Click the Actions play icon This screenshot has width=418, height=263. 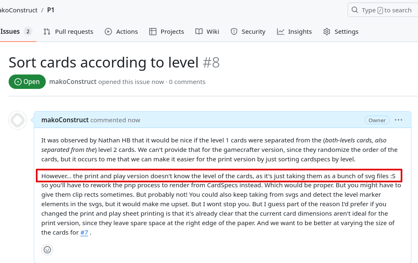108,32
